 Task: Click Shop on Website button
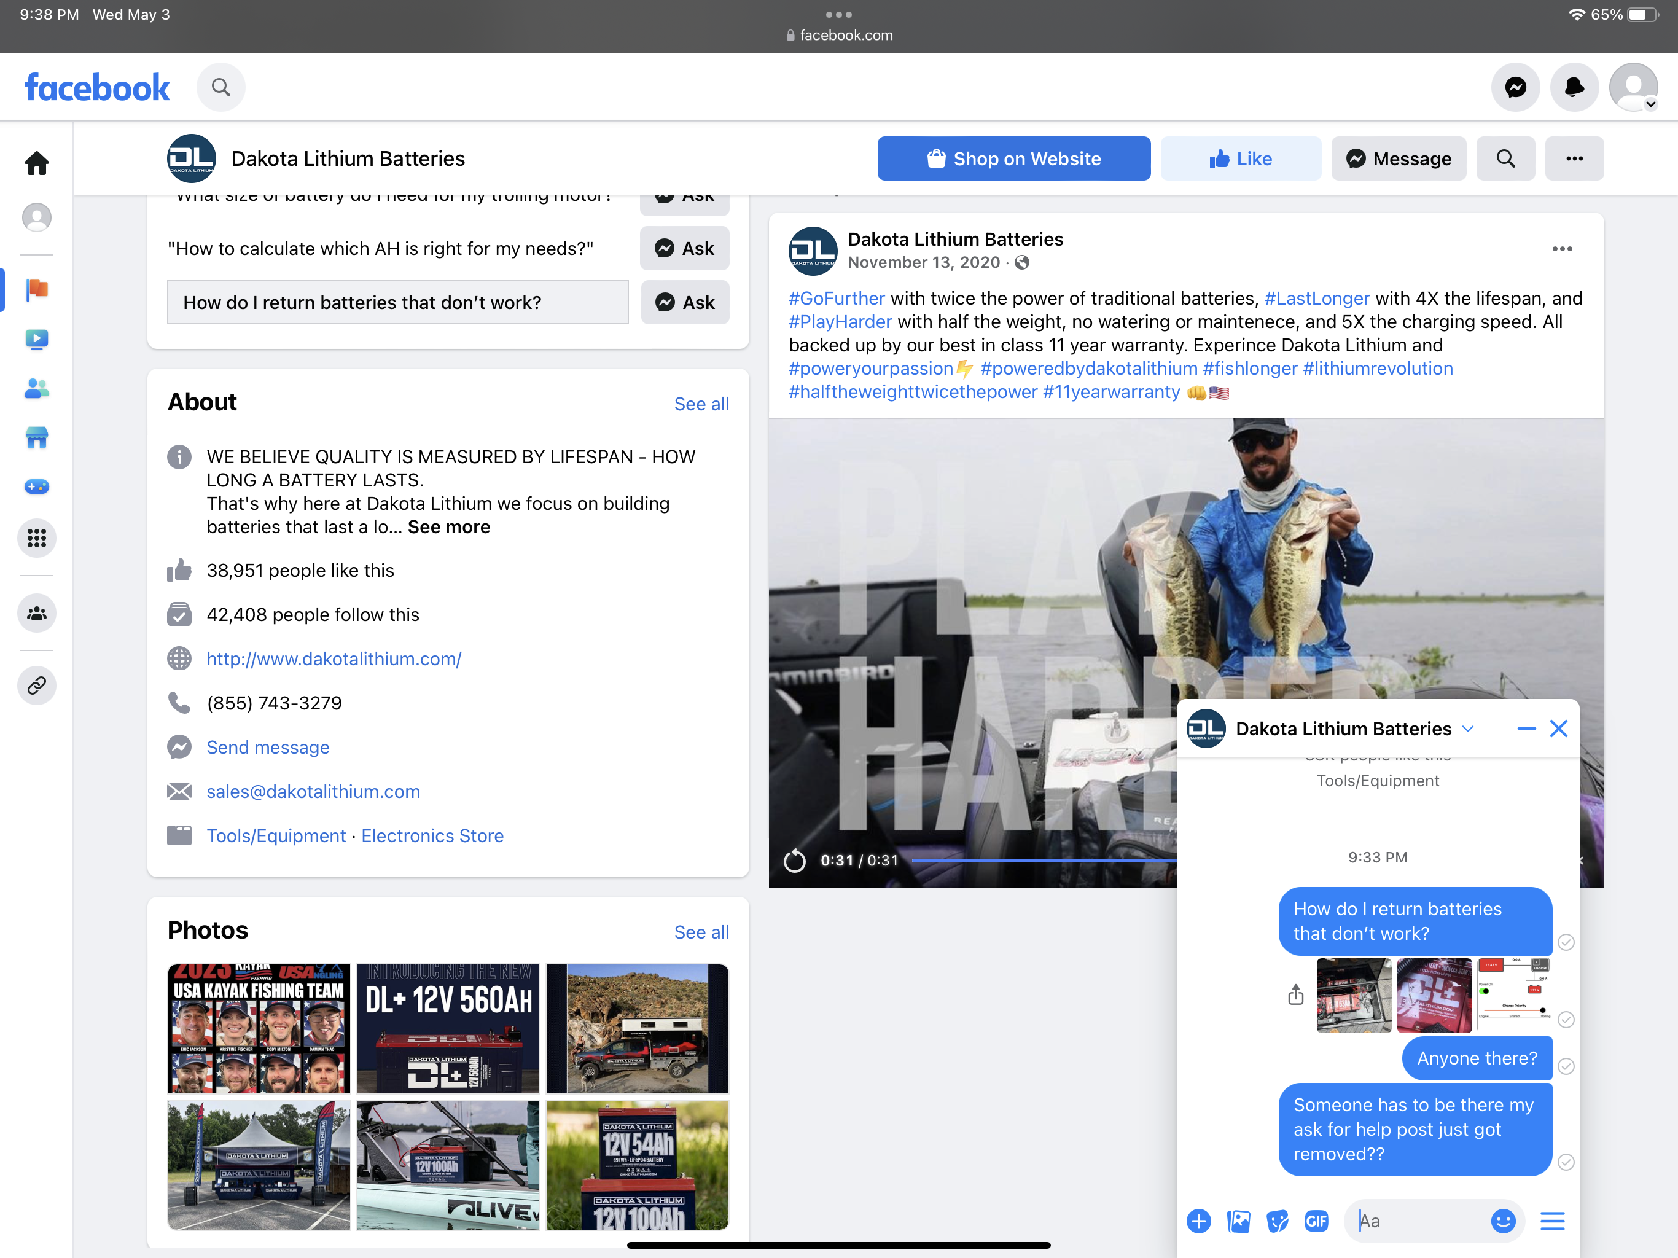pos(1013,158)
